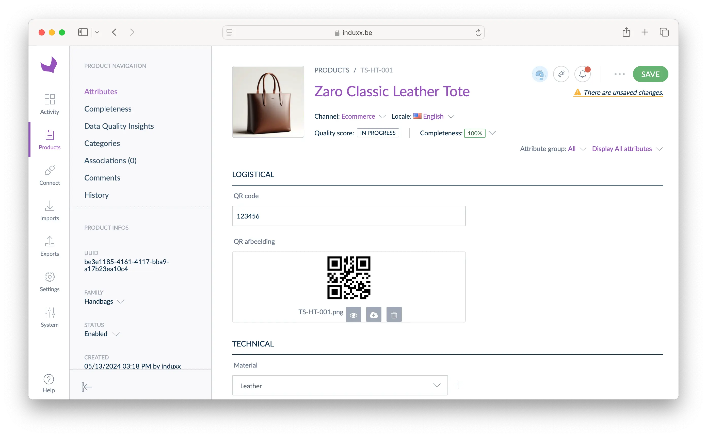Open Exports section icon

click(50, 241)
